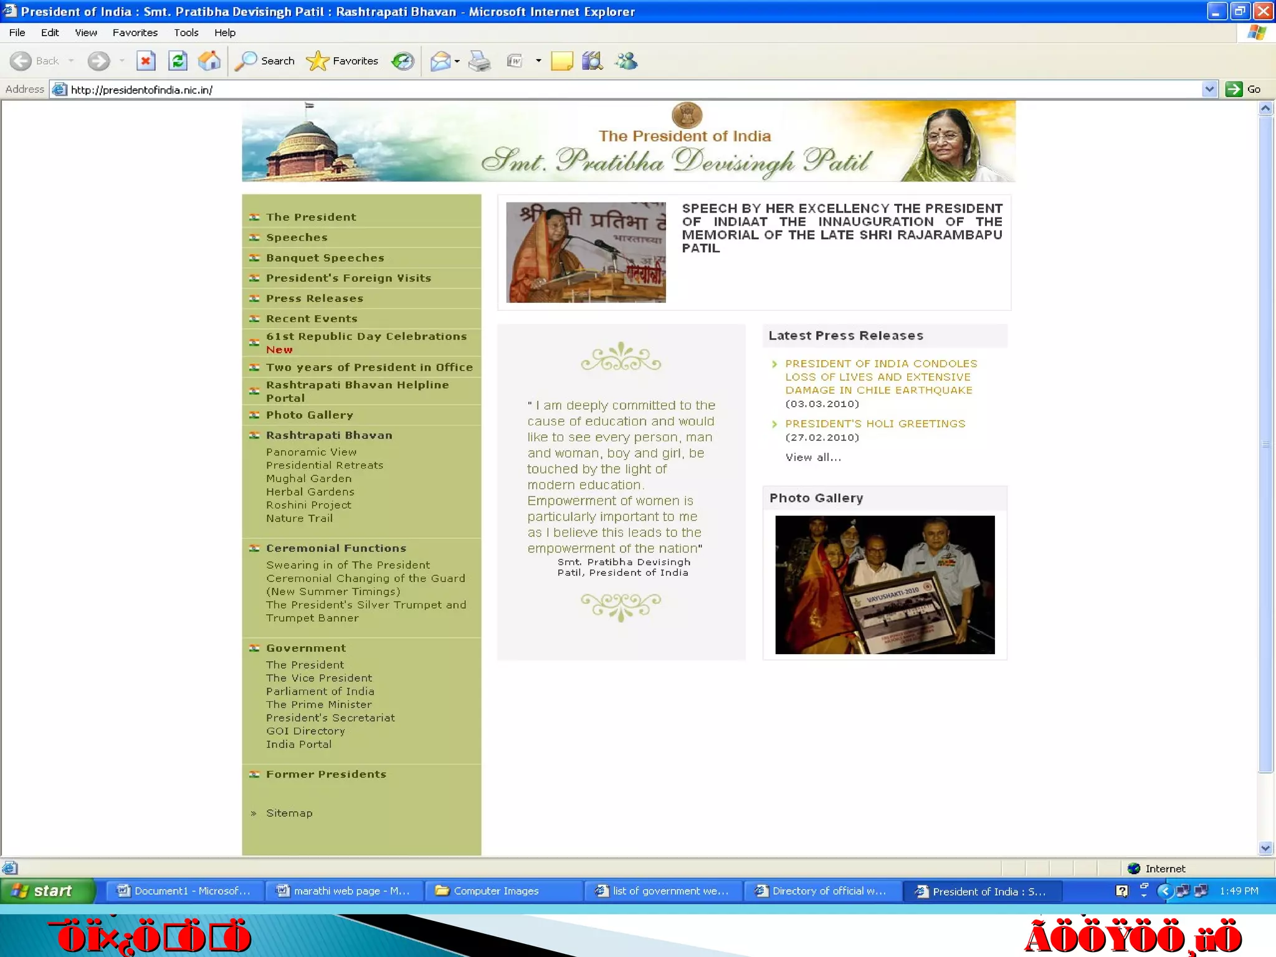Click the Print toolbar icon
Screen dimensions: 1276x957
coord(479,61)
